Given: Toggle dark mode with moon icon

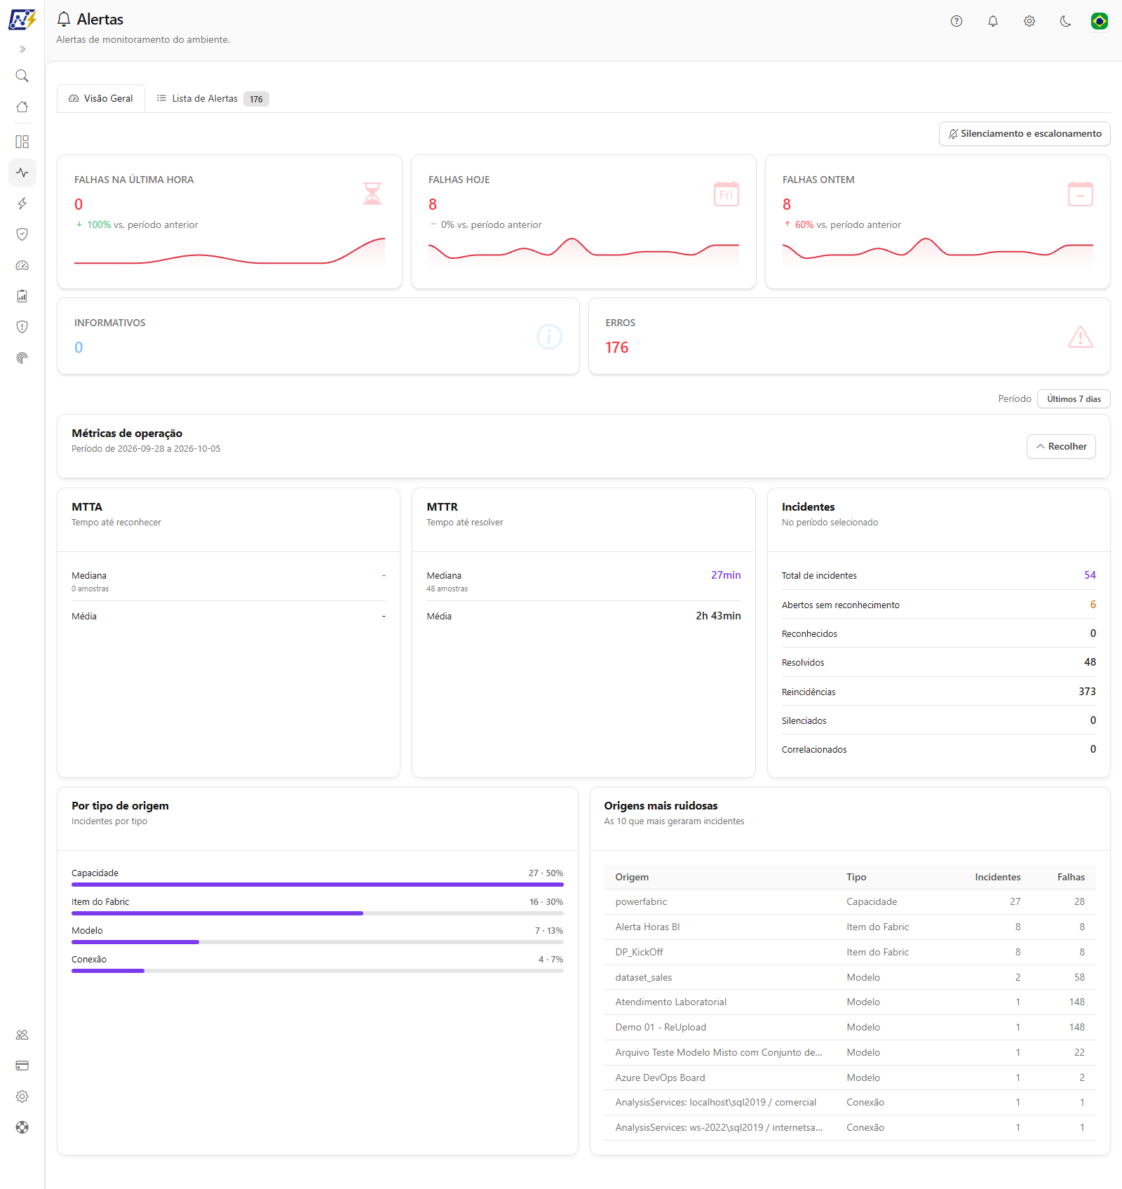Looking at the screenshot, I should (x=1066, y=21).
